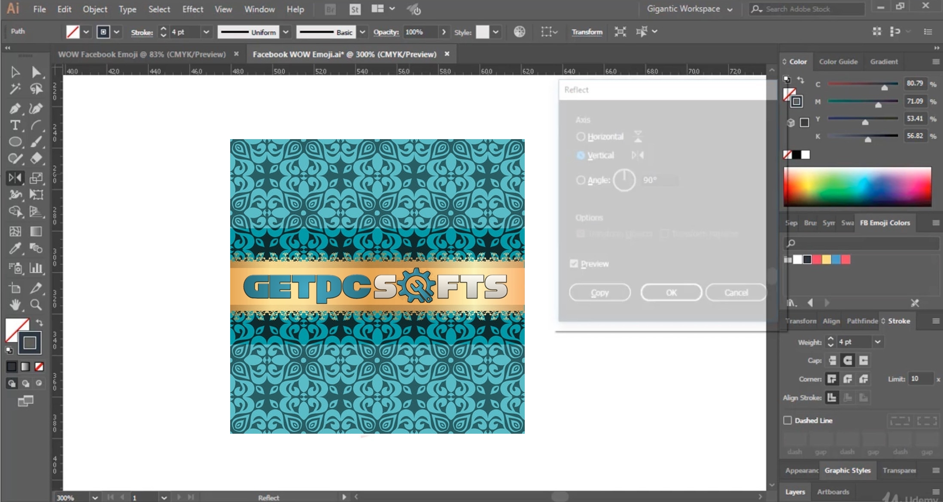The height and width of the screenshot is (502, 943).
Task: Open the zoom level dropdown
Action: (x=95, y=497)
